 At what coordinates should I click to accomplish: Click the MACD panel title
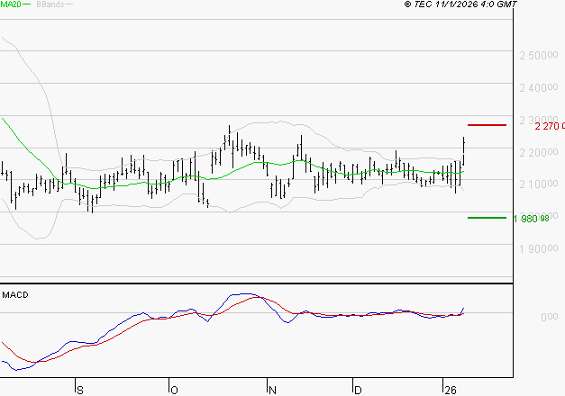(15, 294)
